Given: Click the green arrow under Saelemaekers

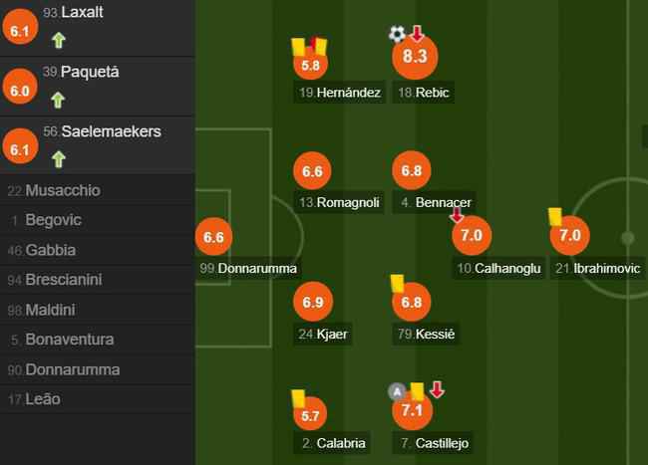Looking at the screenshot, I should point(59,159).
